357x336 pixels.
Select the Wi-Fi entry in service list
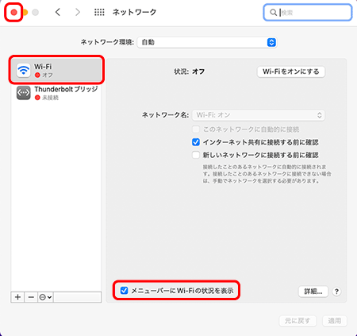coord(56,70)
